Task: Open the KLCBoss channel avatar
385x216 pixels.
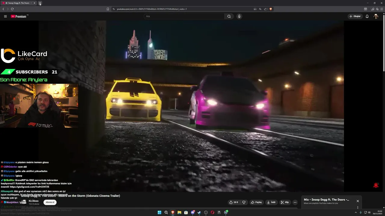Action: [23, 202]
